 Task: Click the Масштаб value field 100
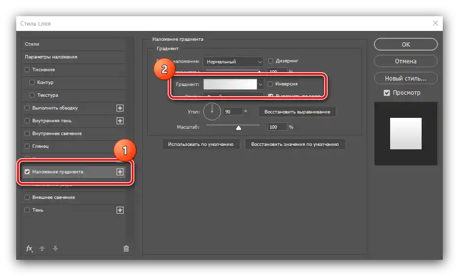pos(277,127)
